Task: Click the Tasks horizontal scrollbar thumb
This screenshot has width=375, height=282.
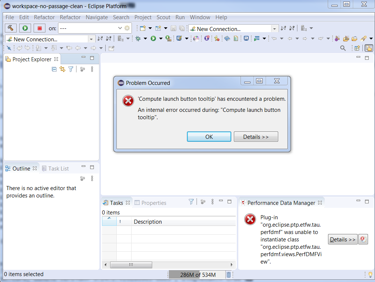Action: [131, 265]
